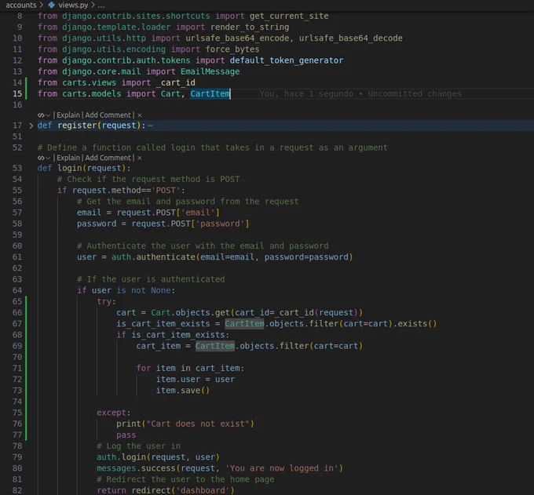Click Add Comment above the register function
This screenshot has height=495, width=534.
108,115
